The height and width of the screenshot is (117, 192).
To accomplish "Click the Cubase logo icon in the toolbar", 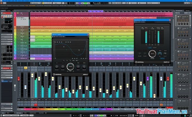I will pyautogui.click(x=1, y=3).
